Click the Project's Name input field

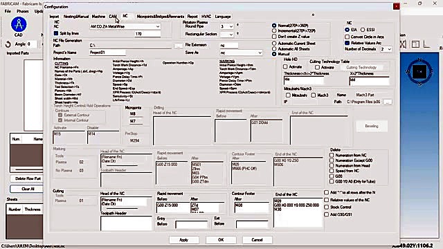click(107, 53)
